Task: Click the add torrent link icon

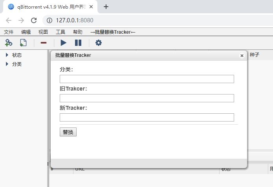Action: (9, 43)
